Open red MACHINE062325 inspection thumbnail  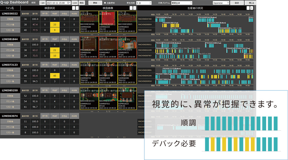[x=108, y=22]
